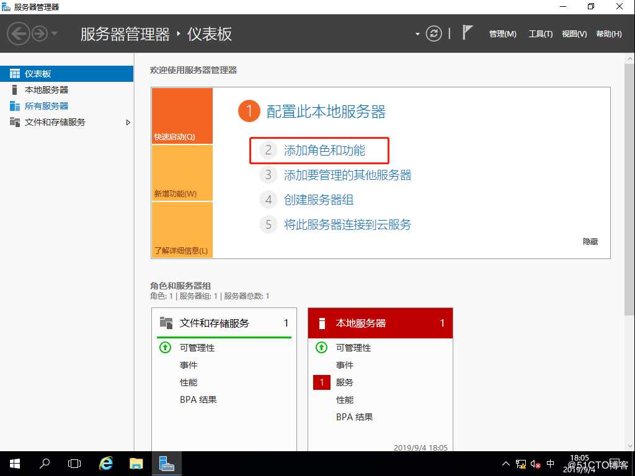The height and width of the screenshot is (476, 635).
Task: Open the navigation history dropdown arrow
Action: pyautogui.click(x=55, y=33)
